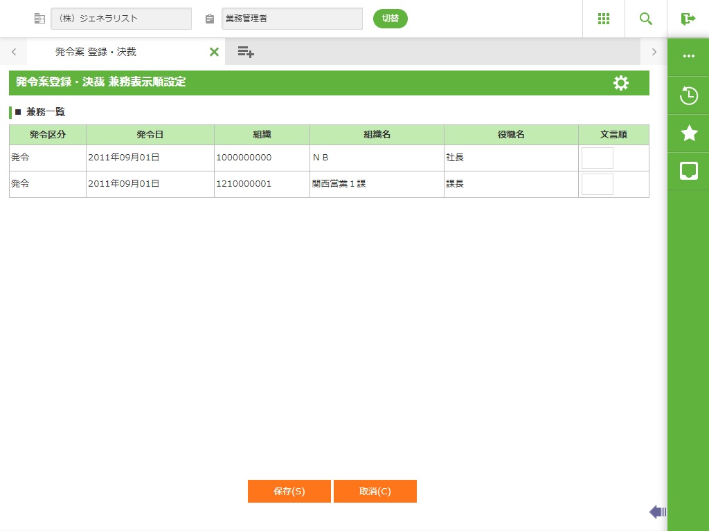Click the company building icon
This screenshot has height=531, width=709.
tap(39, 19)
